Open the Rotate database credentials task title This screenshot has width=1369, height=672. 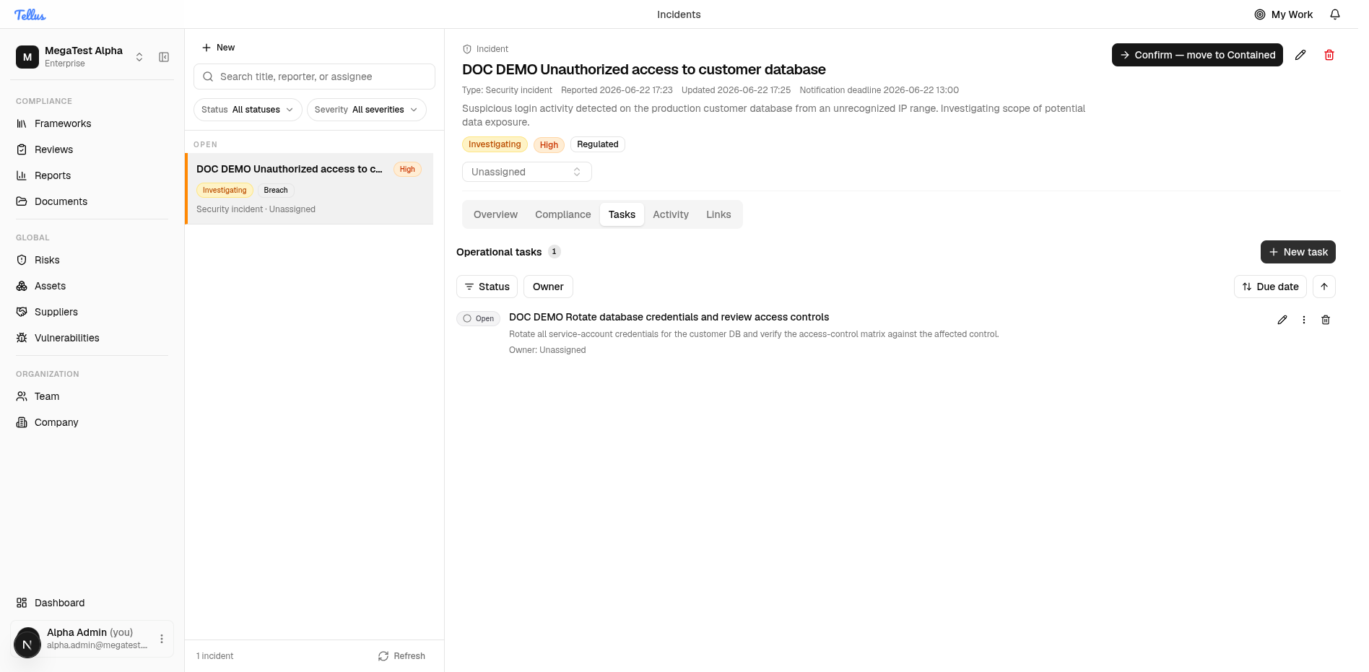click(669, 317)
